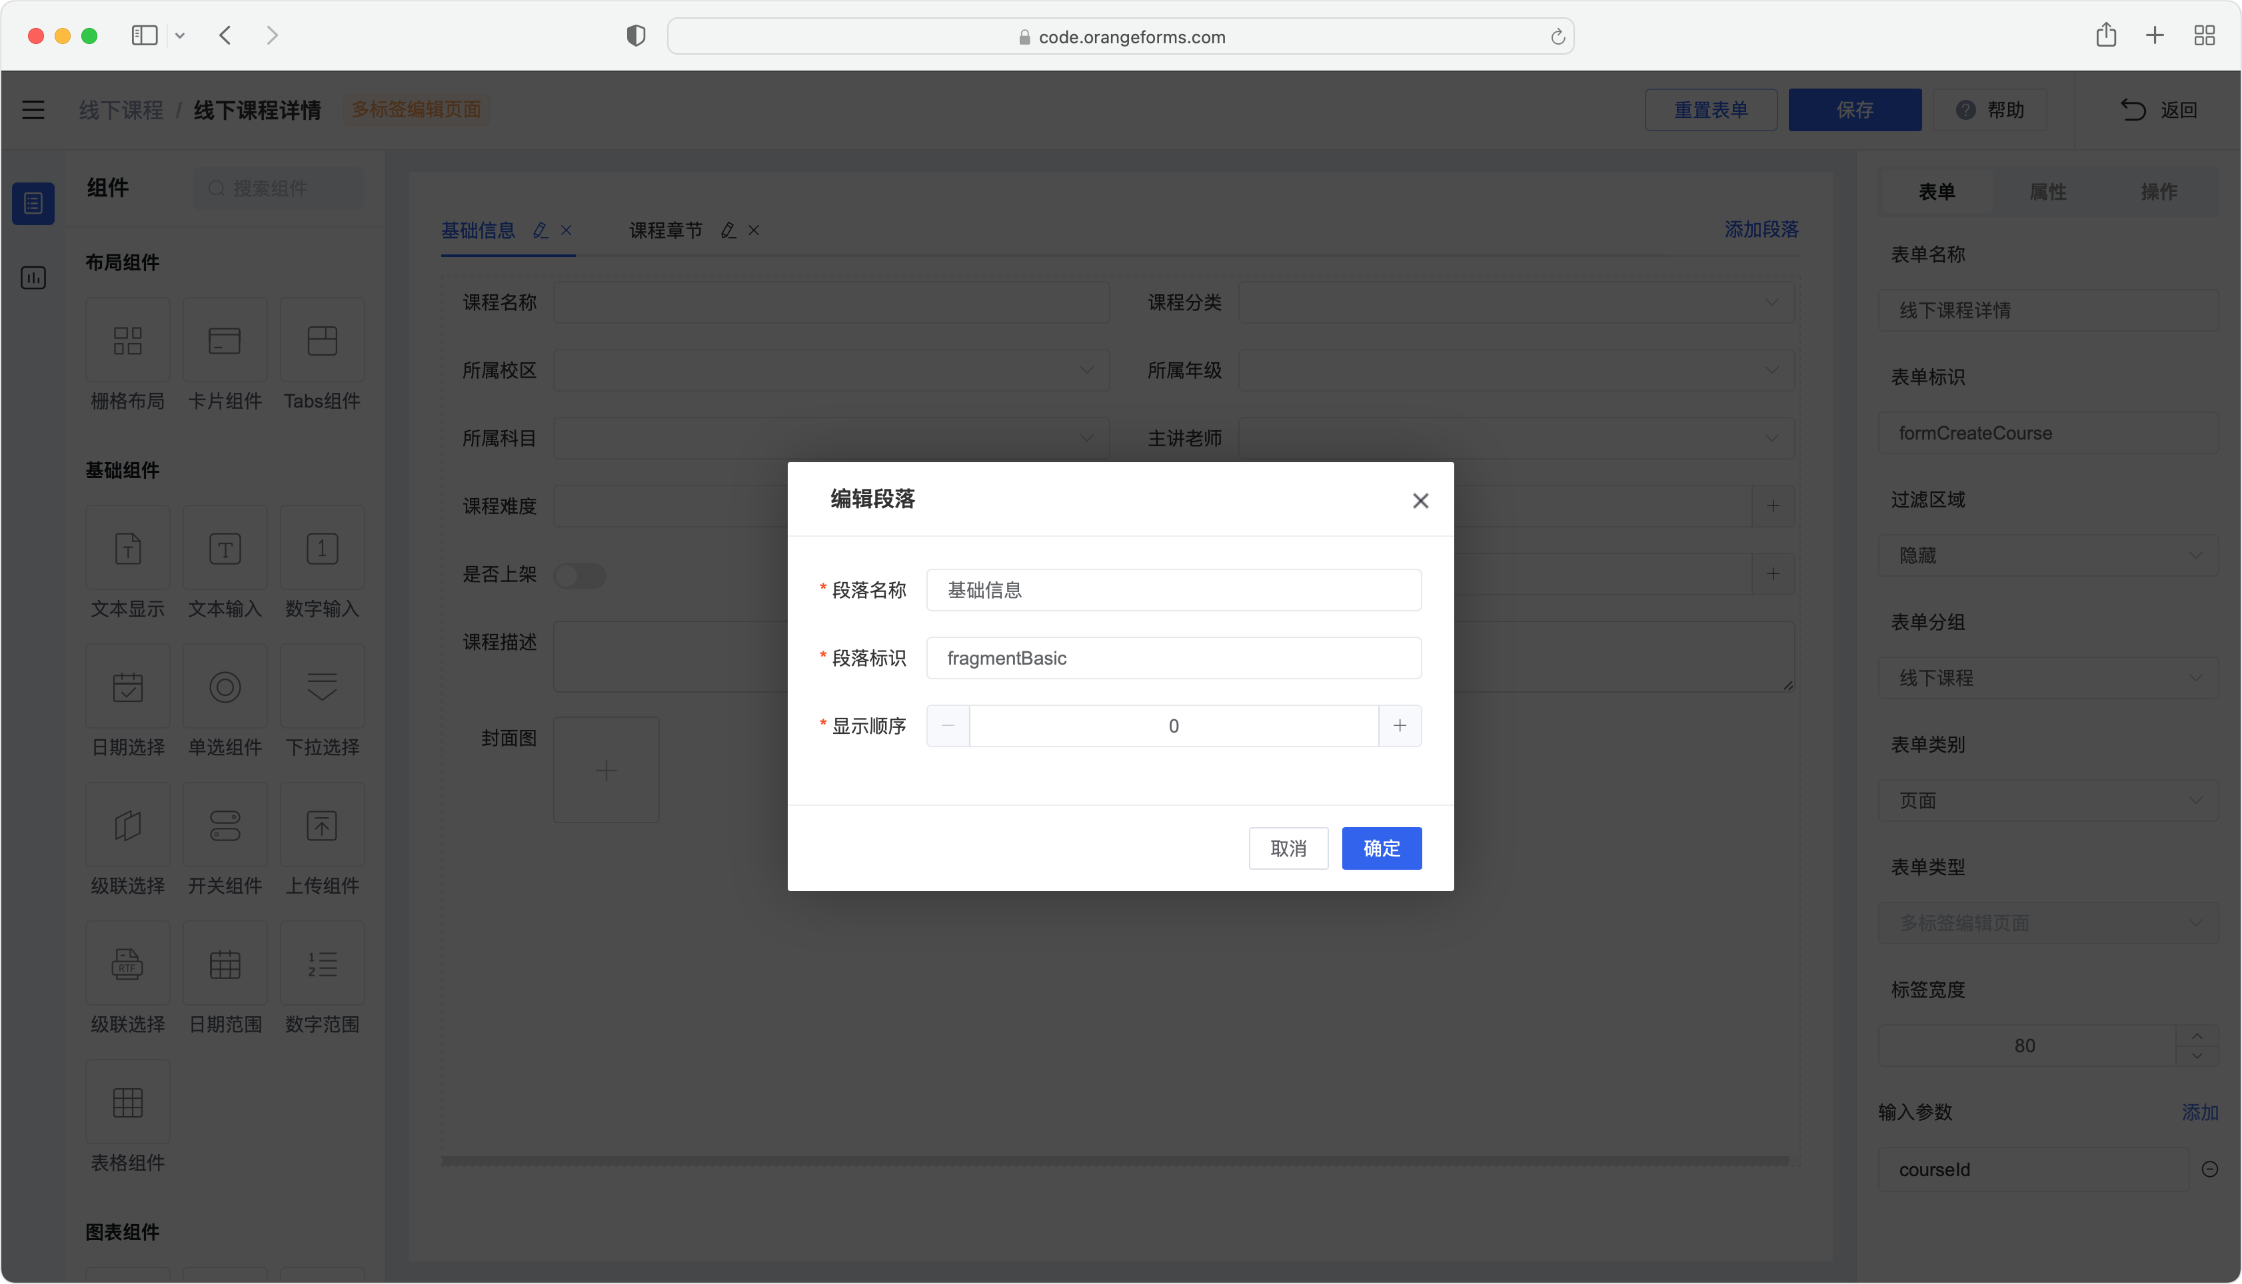Decrease 显示顺序 with the minus stepper
The width and height of the screenshot is (2242, 1284).
click(948, 726)
